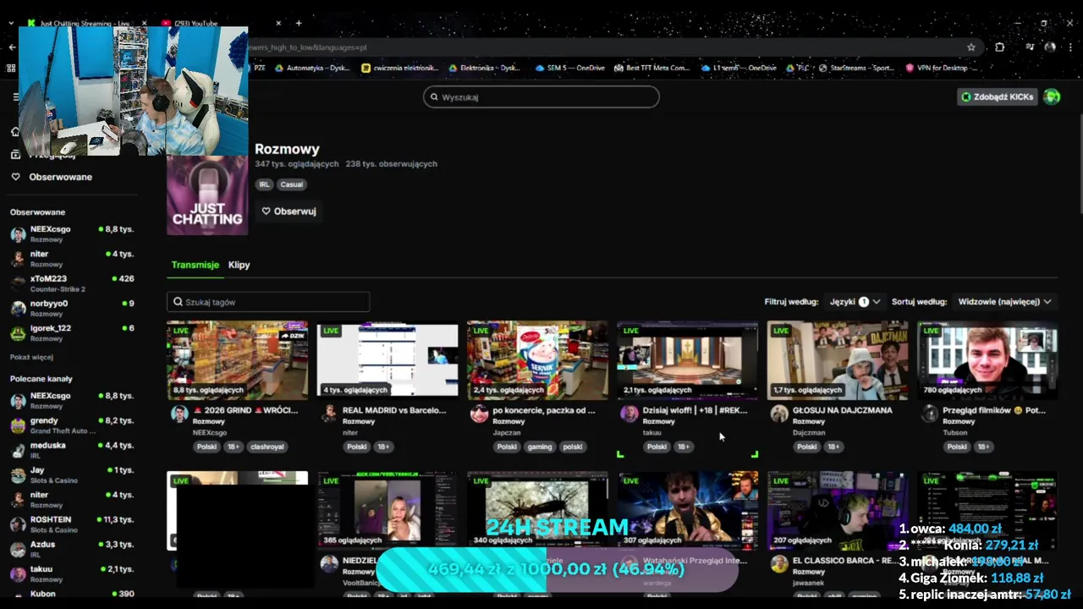Open the media controls toolbar icon
Viewport: 1083px width, 609px height.
(x=1030, y=47)
